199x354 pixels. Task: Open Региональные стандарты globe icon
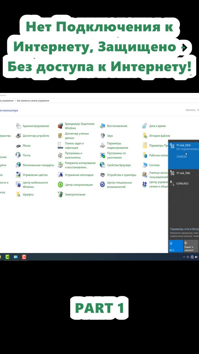(x=19, y=165)
